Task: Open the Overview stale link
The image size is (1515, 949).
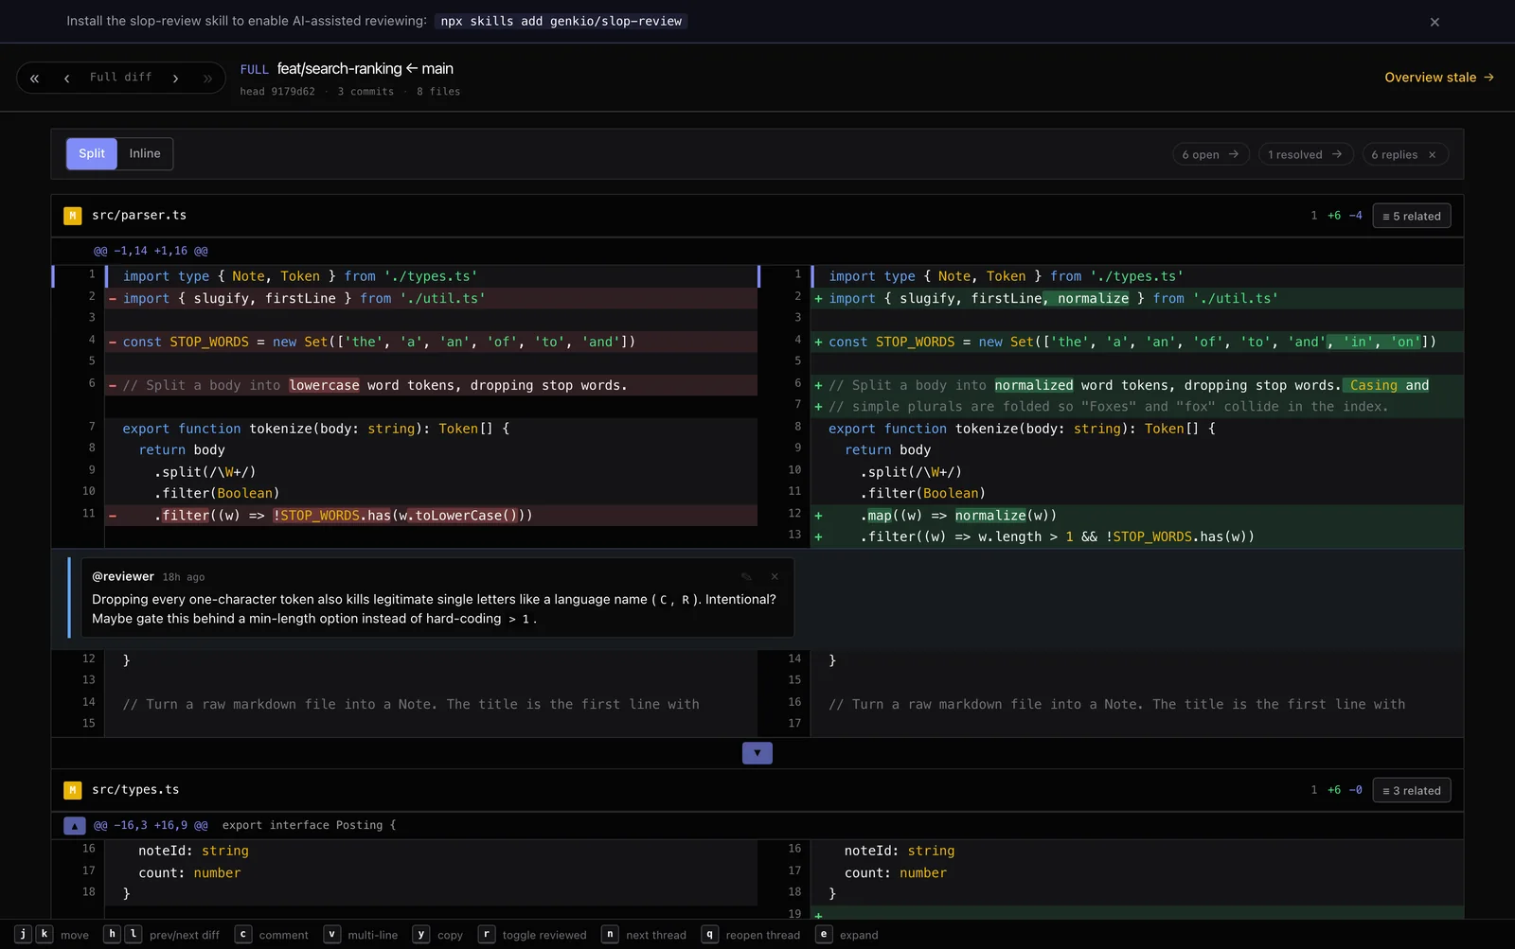Action: 1439,78
